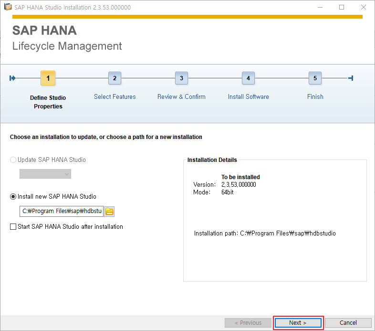The height and width of the screenshot is (331, 375).
Task: Choose the Update SAP HANA Studio radio button
Action: click(x=13, y=160)
